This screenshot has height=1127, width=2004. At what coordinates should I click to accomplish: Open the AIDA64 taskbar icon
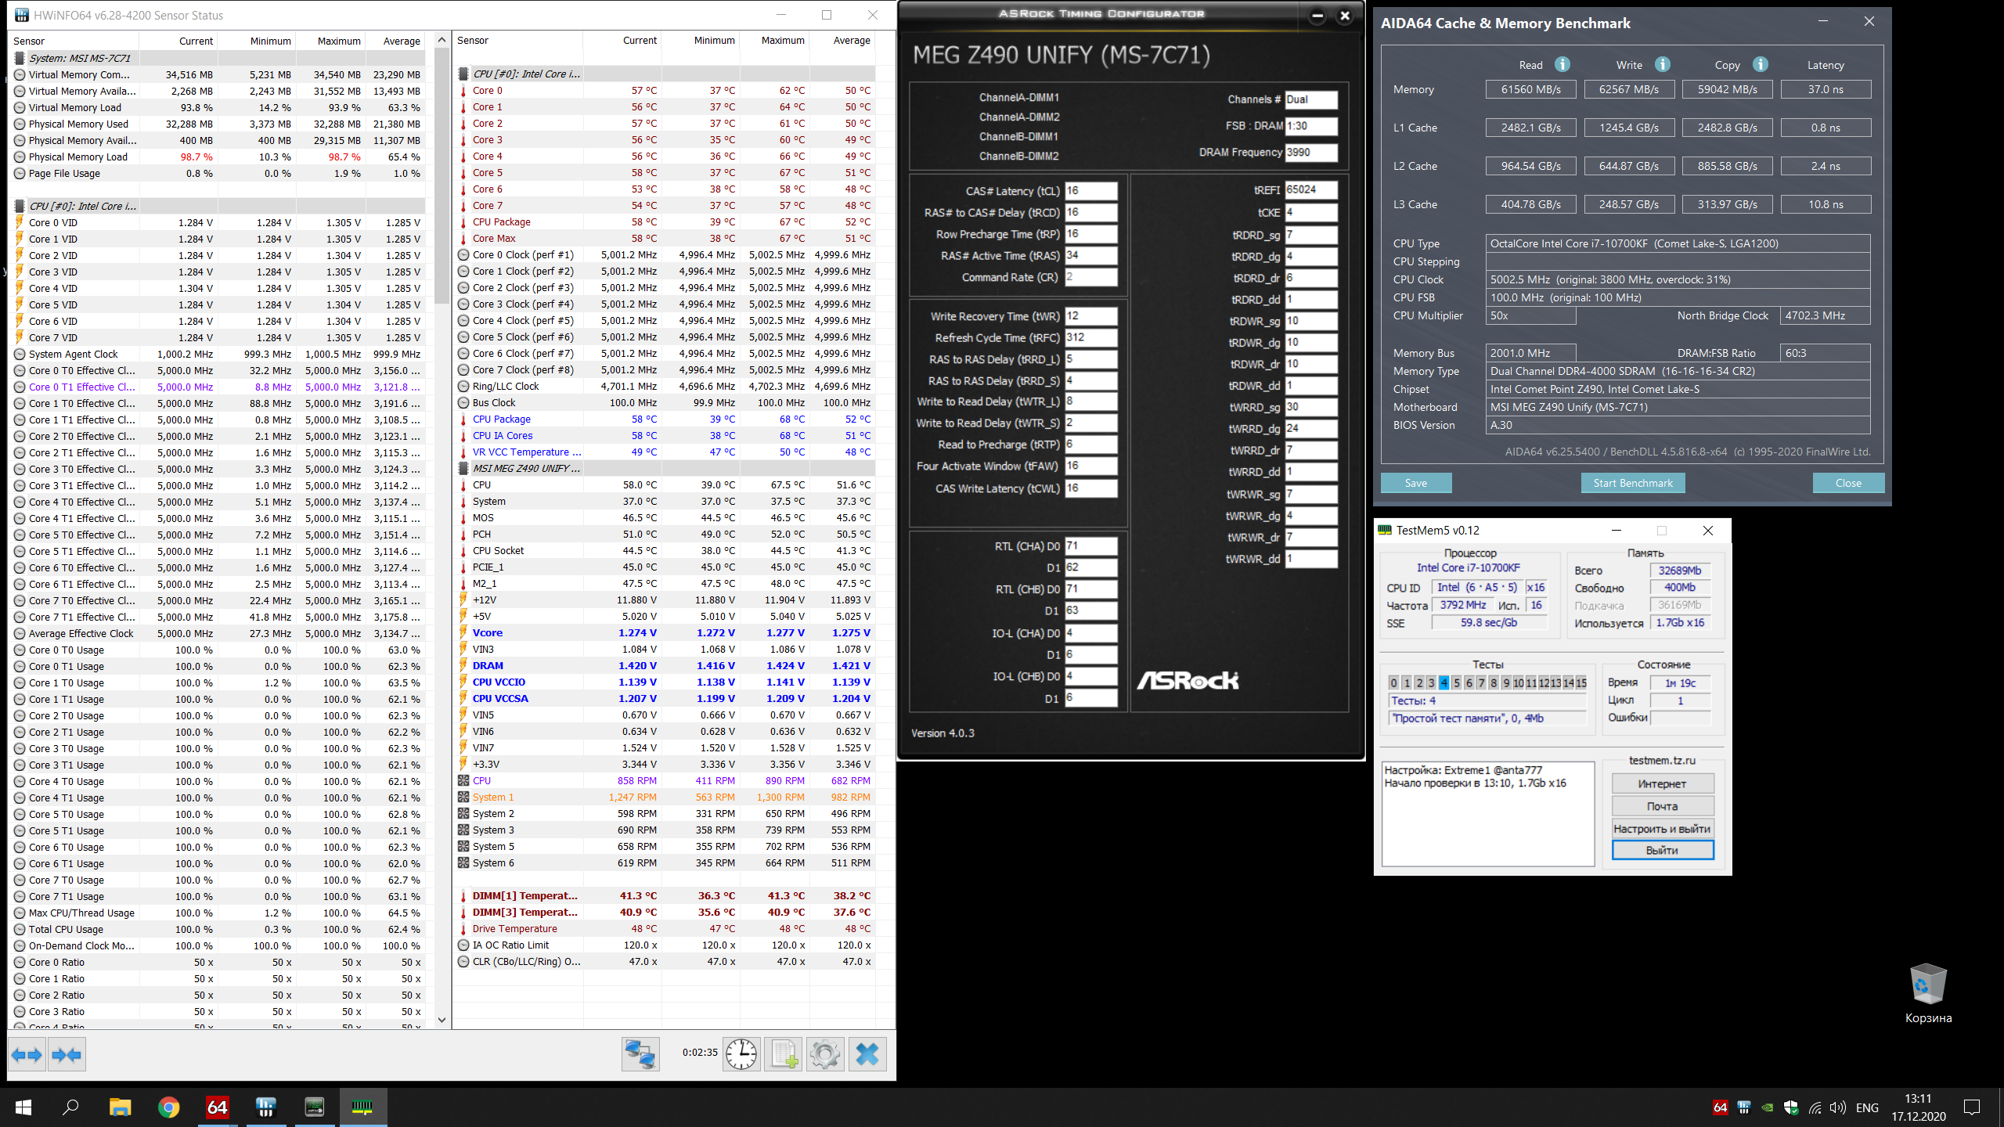[217, 1107]
